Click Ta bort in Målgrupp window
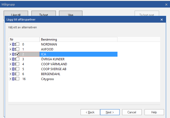Image resolution: width=170 pixels, height=118 pixels. [x=44, y=14]
